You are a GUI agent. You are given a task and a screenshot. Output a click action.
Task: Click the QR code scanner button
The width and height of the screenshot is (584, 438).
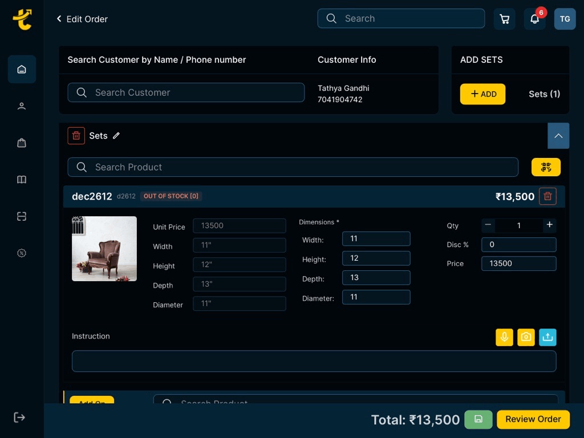click(546, 167)
